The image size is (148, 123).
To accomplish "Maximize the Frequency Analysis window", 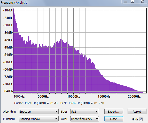I will pyautogui.click(x=133, y=1).
